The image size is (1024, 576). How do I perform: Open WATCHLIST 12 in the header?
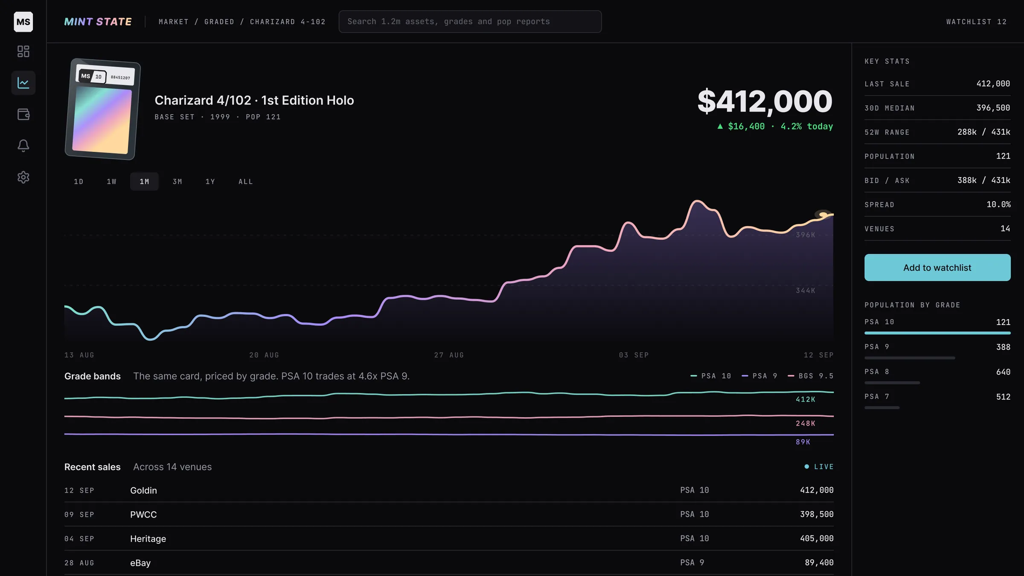[976, 22]
